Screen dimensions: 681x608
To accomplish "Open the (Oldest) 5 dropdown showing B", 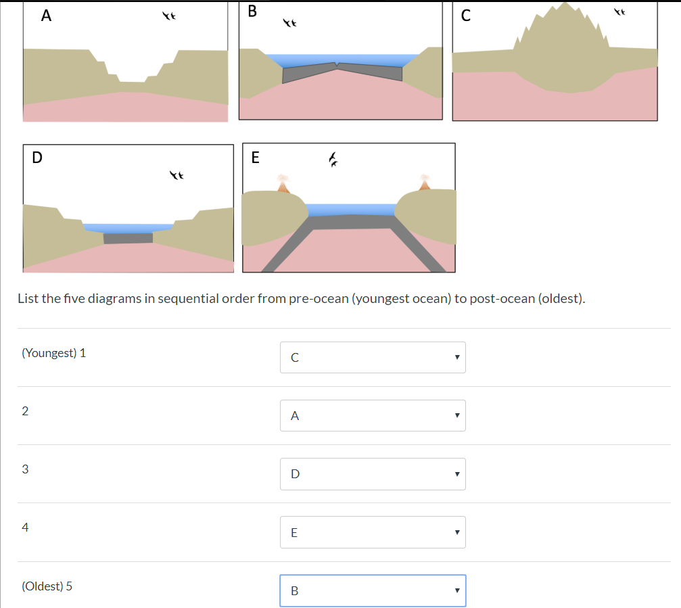I will 373,590.
